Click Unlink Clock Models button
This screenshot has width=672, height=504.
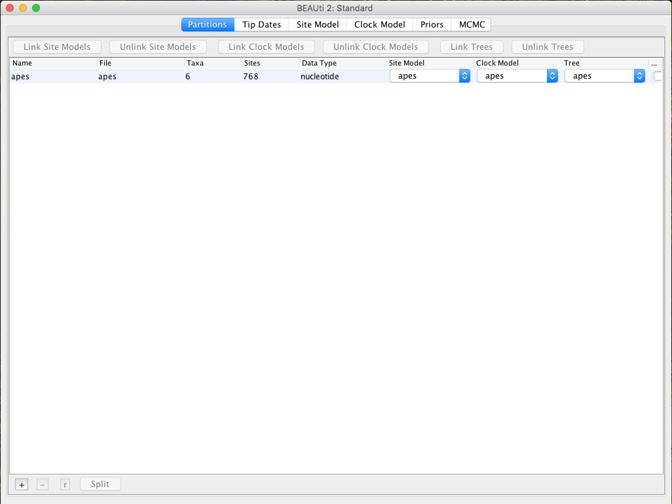click(376, 47)
